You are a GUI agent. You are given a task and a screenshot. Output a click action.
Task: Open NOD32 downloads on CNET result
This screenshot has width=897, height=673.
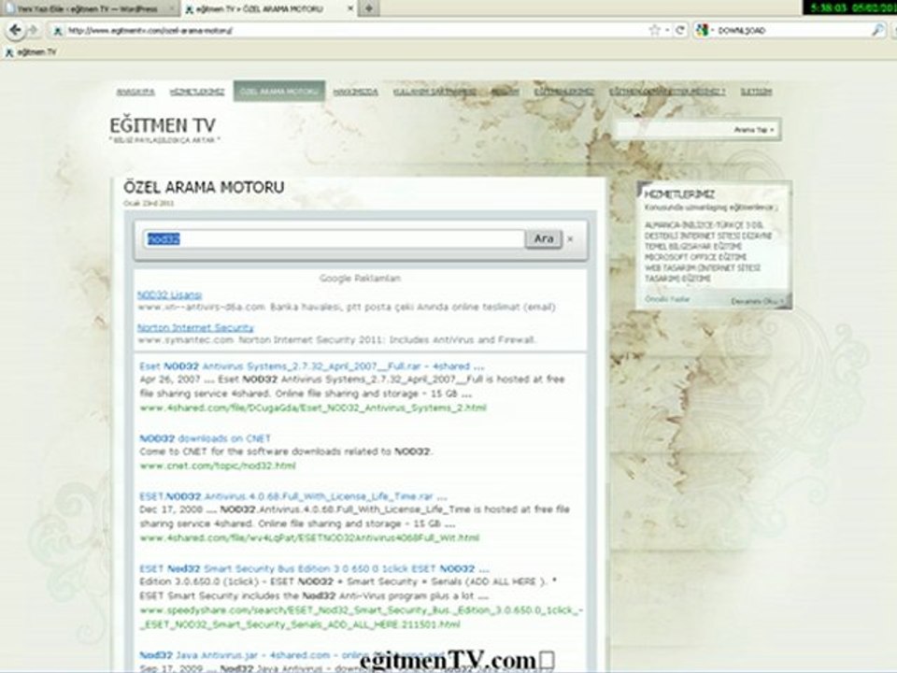[x=205, y=438]
